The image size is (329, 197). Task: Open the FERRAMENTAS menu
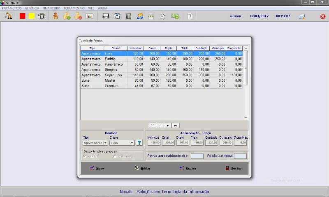pos(74,8)
